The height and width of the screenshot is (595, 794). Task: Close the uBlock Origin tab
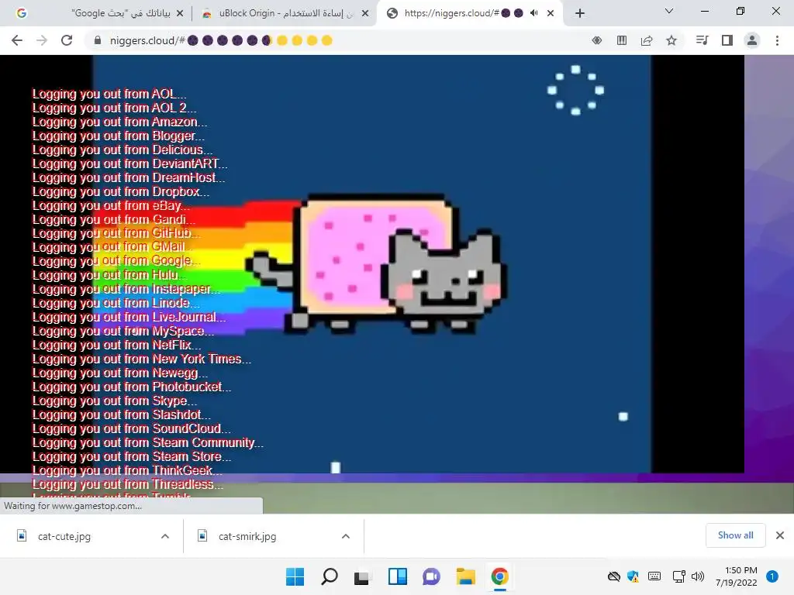point(365,13)
